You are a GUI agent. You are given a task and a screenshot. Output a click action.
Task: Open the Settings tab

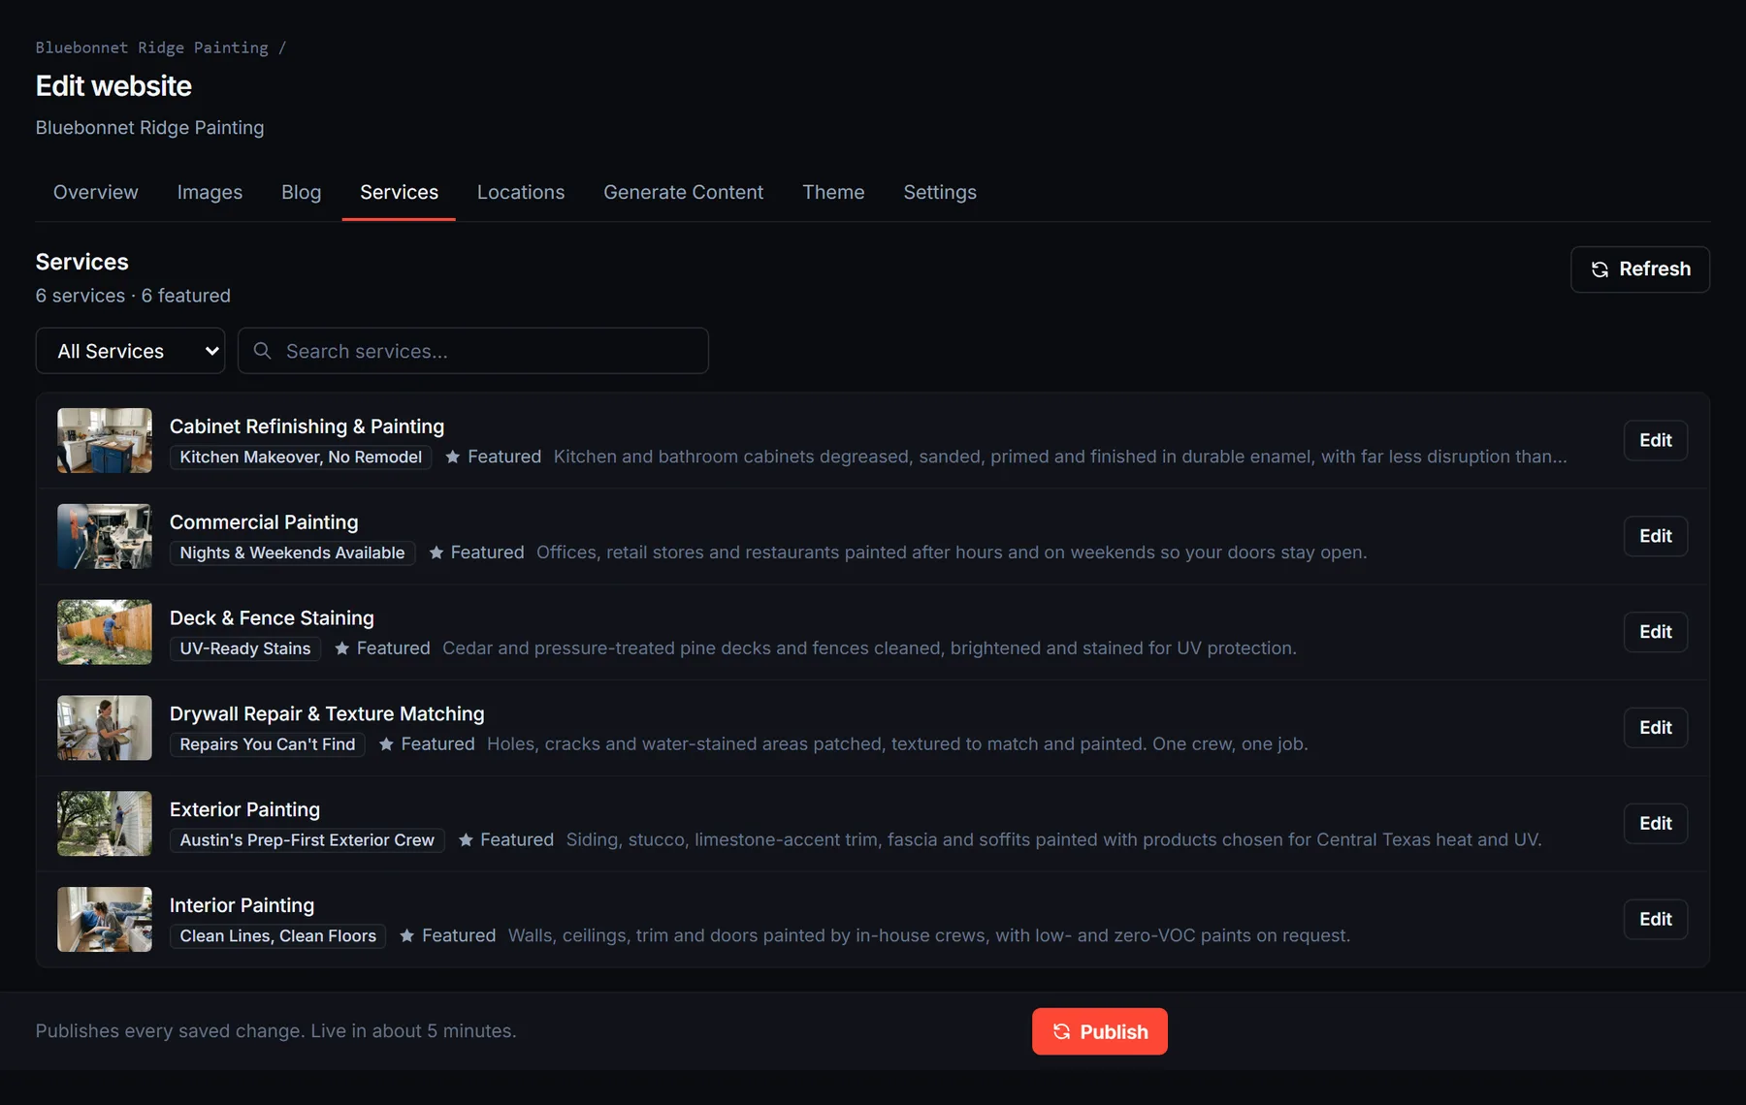pos(940,192)
